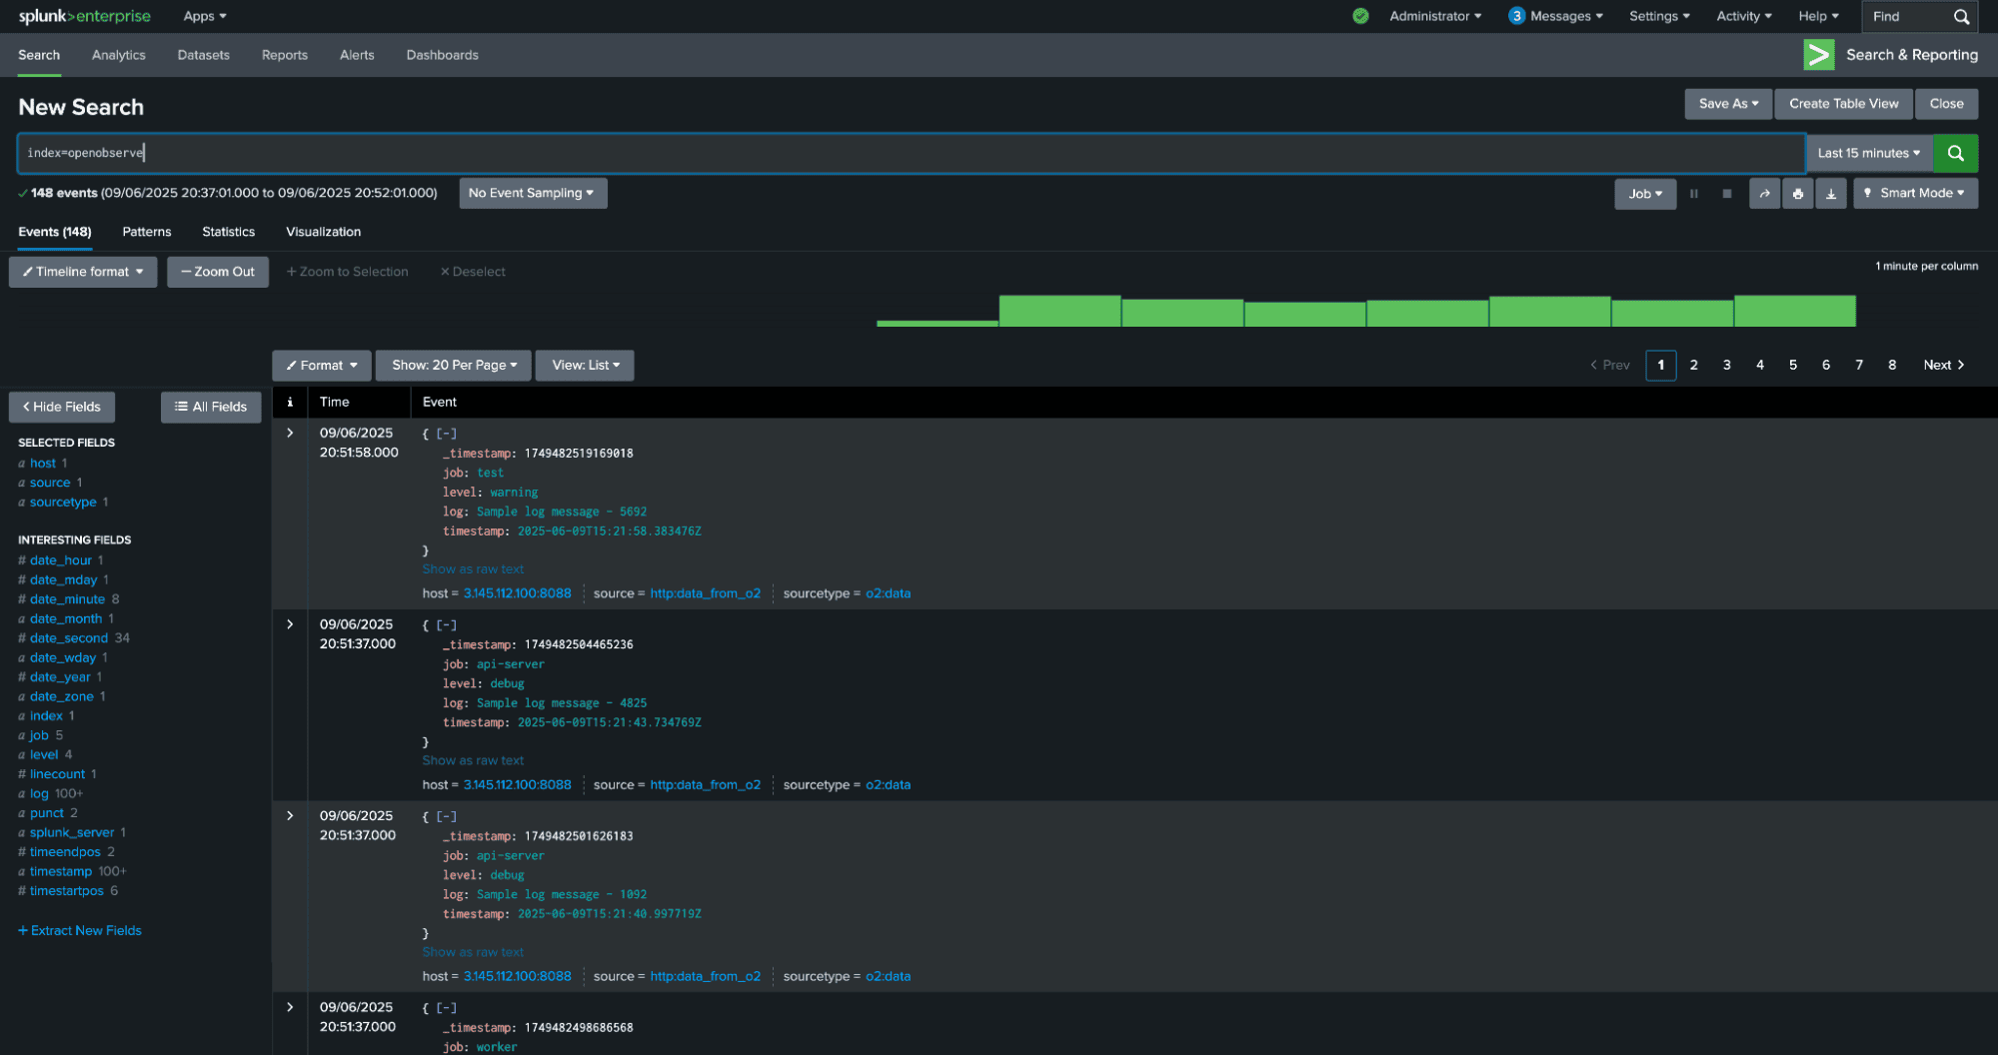The image size is (1998, 1056).
Task: Click the Print results icon
Action: [1797, 194]
